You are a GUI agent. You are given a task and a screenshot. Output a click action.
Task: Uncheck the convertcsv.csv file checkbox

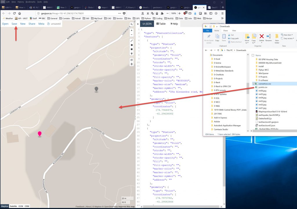(x=254, y=84)
